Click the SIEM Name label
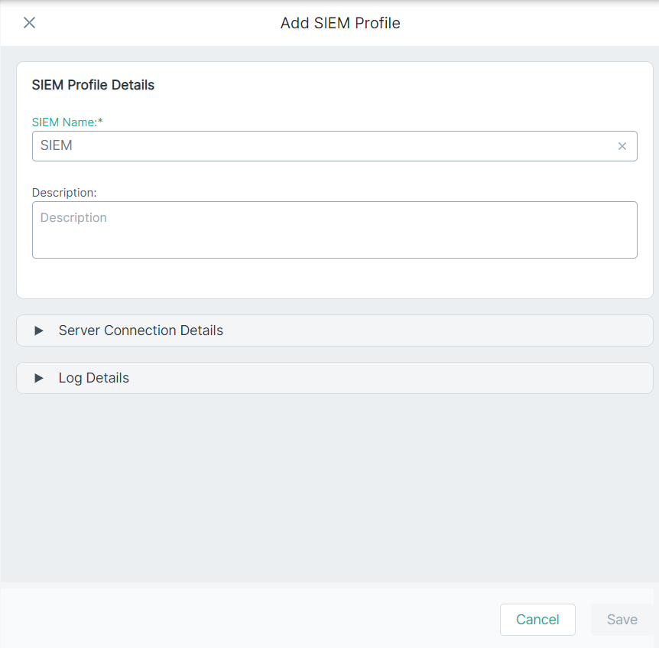The width and height of the screenshot is (659, 648). coord(65,122)
